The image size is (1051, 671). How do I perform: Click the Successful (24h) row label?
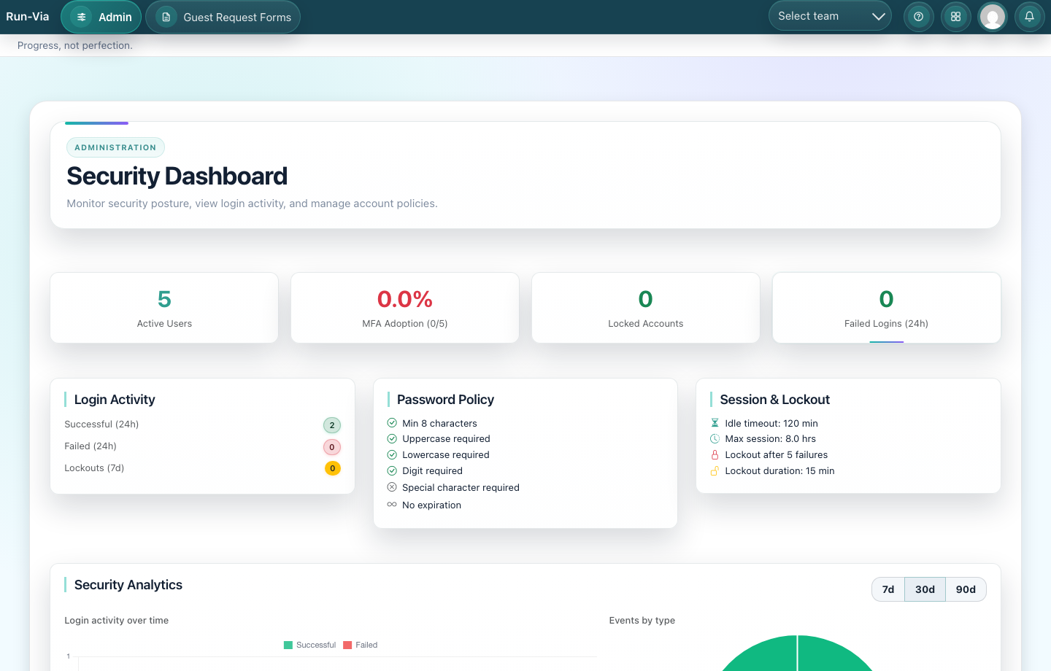tap(101, 424)
